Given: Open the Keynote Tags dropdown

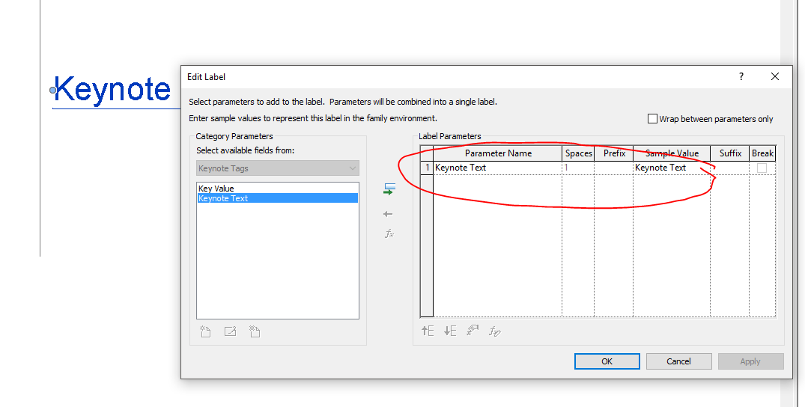Looking at the screenshot, I should coord(278,168).
